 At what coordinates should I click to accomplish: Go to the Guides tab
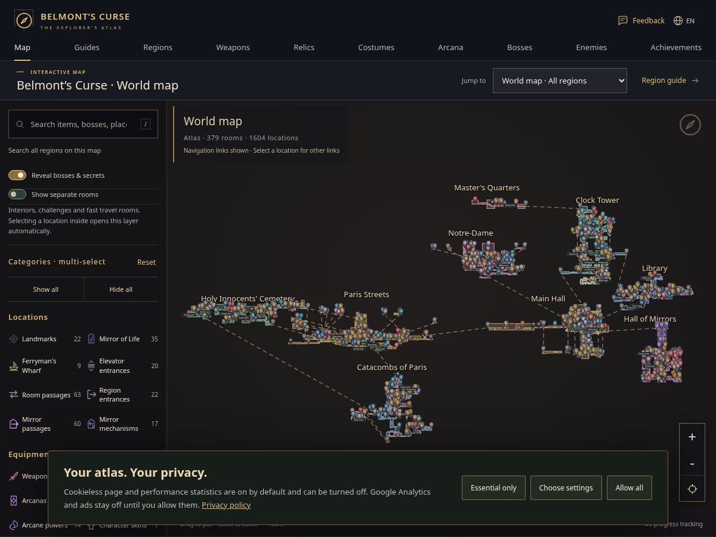click(x=87, y=47)
